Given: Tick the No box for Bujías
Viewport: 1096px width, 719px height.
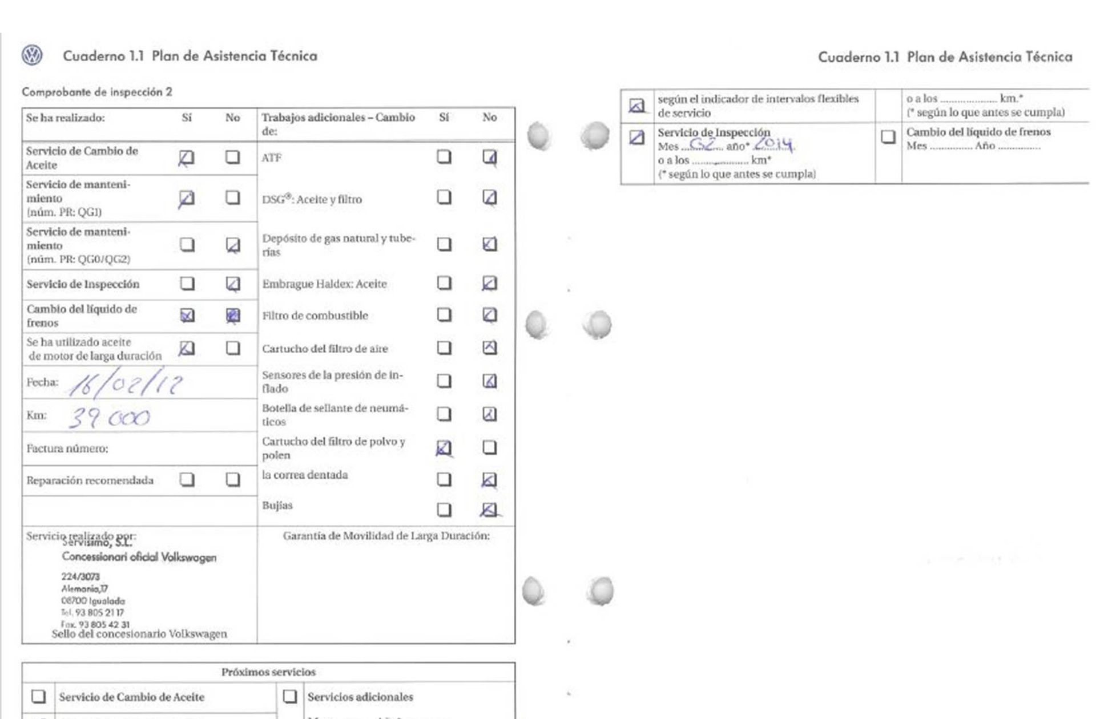Looking at the screenshot, I should 489,510.
